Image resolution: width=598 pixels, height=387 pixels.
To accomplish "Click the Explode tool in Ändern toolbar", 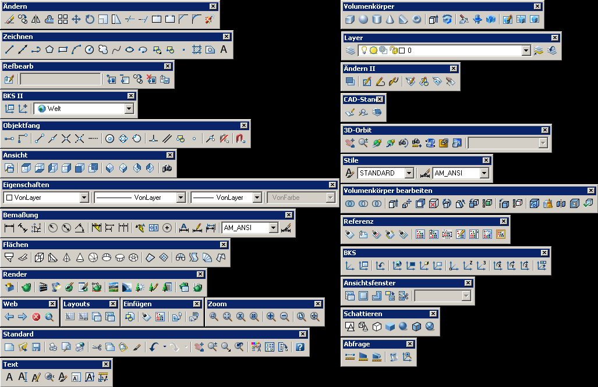I will pyautogui.click(x=208, y=20).
